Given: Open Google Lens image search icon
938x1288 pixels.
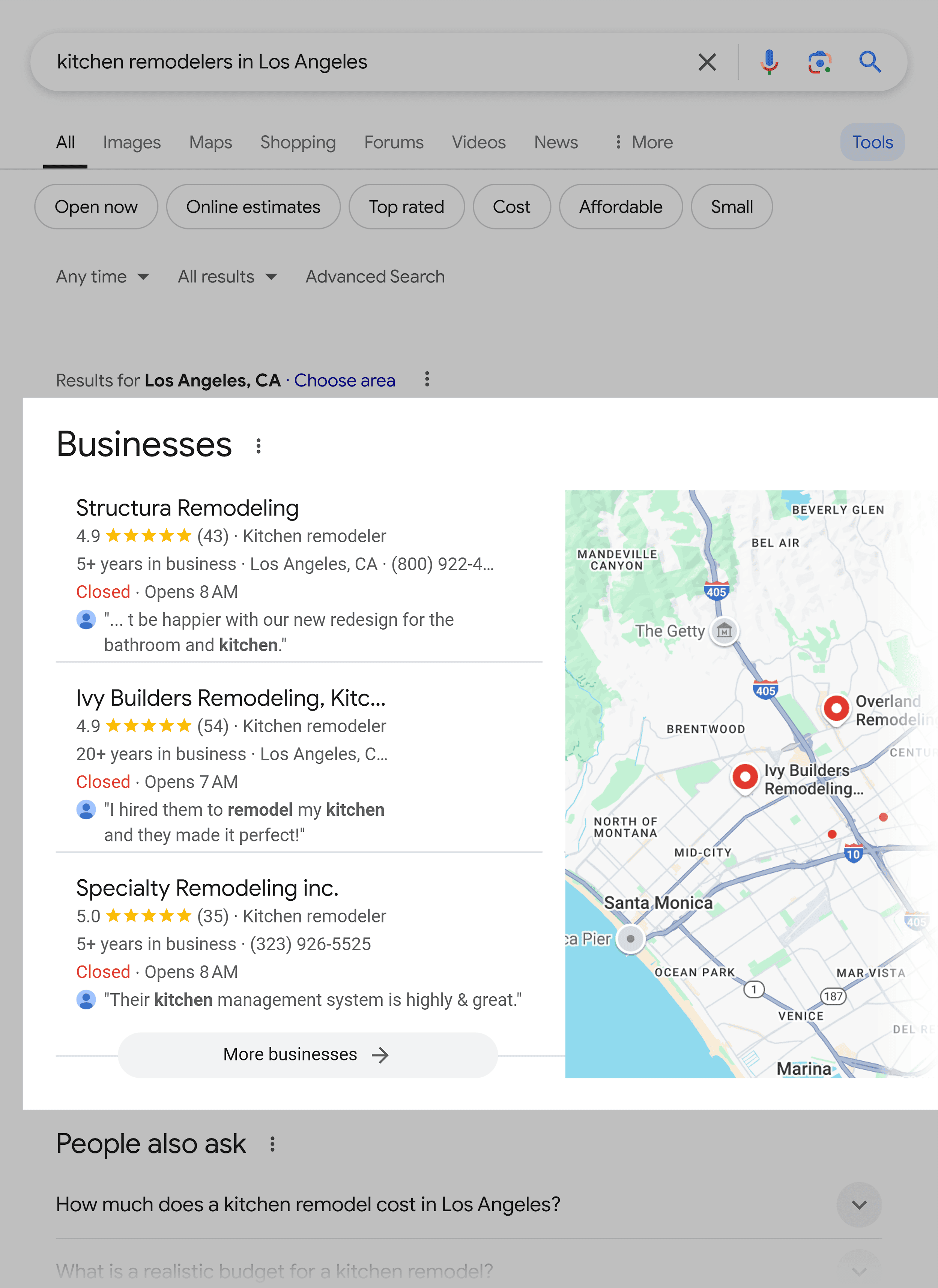Looking at the screenshot, I should [820, 62].
